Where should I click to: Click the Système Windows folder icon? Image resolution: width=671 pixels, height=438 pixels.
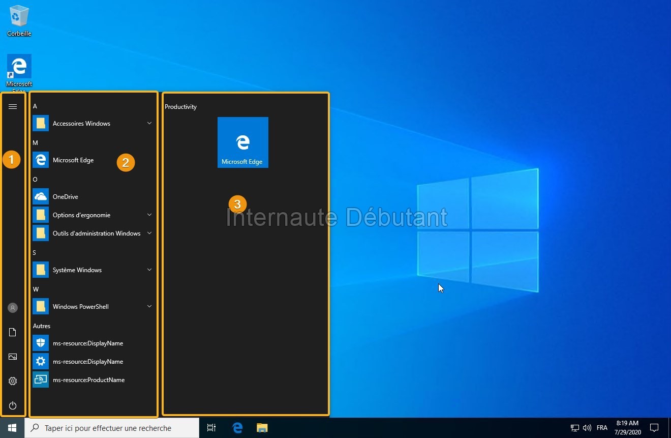(x=41, y=270)
